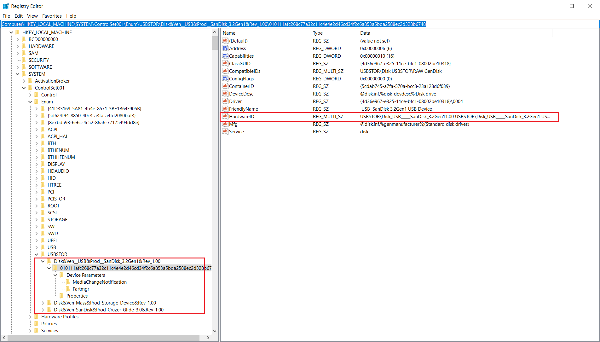This screenshot has height=342, width=600.
Task: Click the Service string value icon
Action: 225,131
